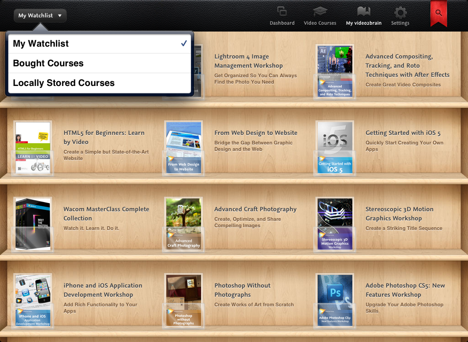
Task: Open the My Watchlist dropdown button
Action: 40,15
